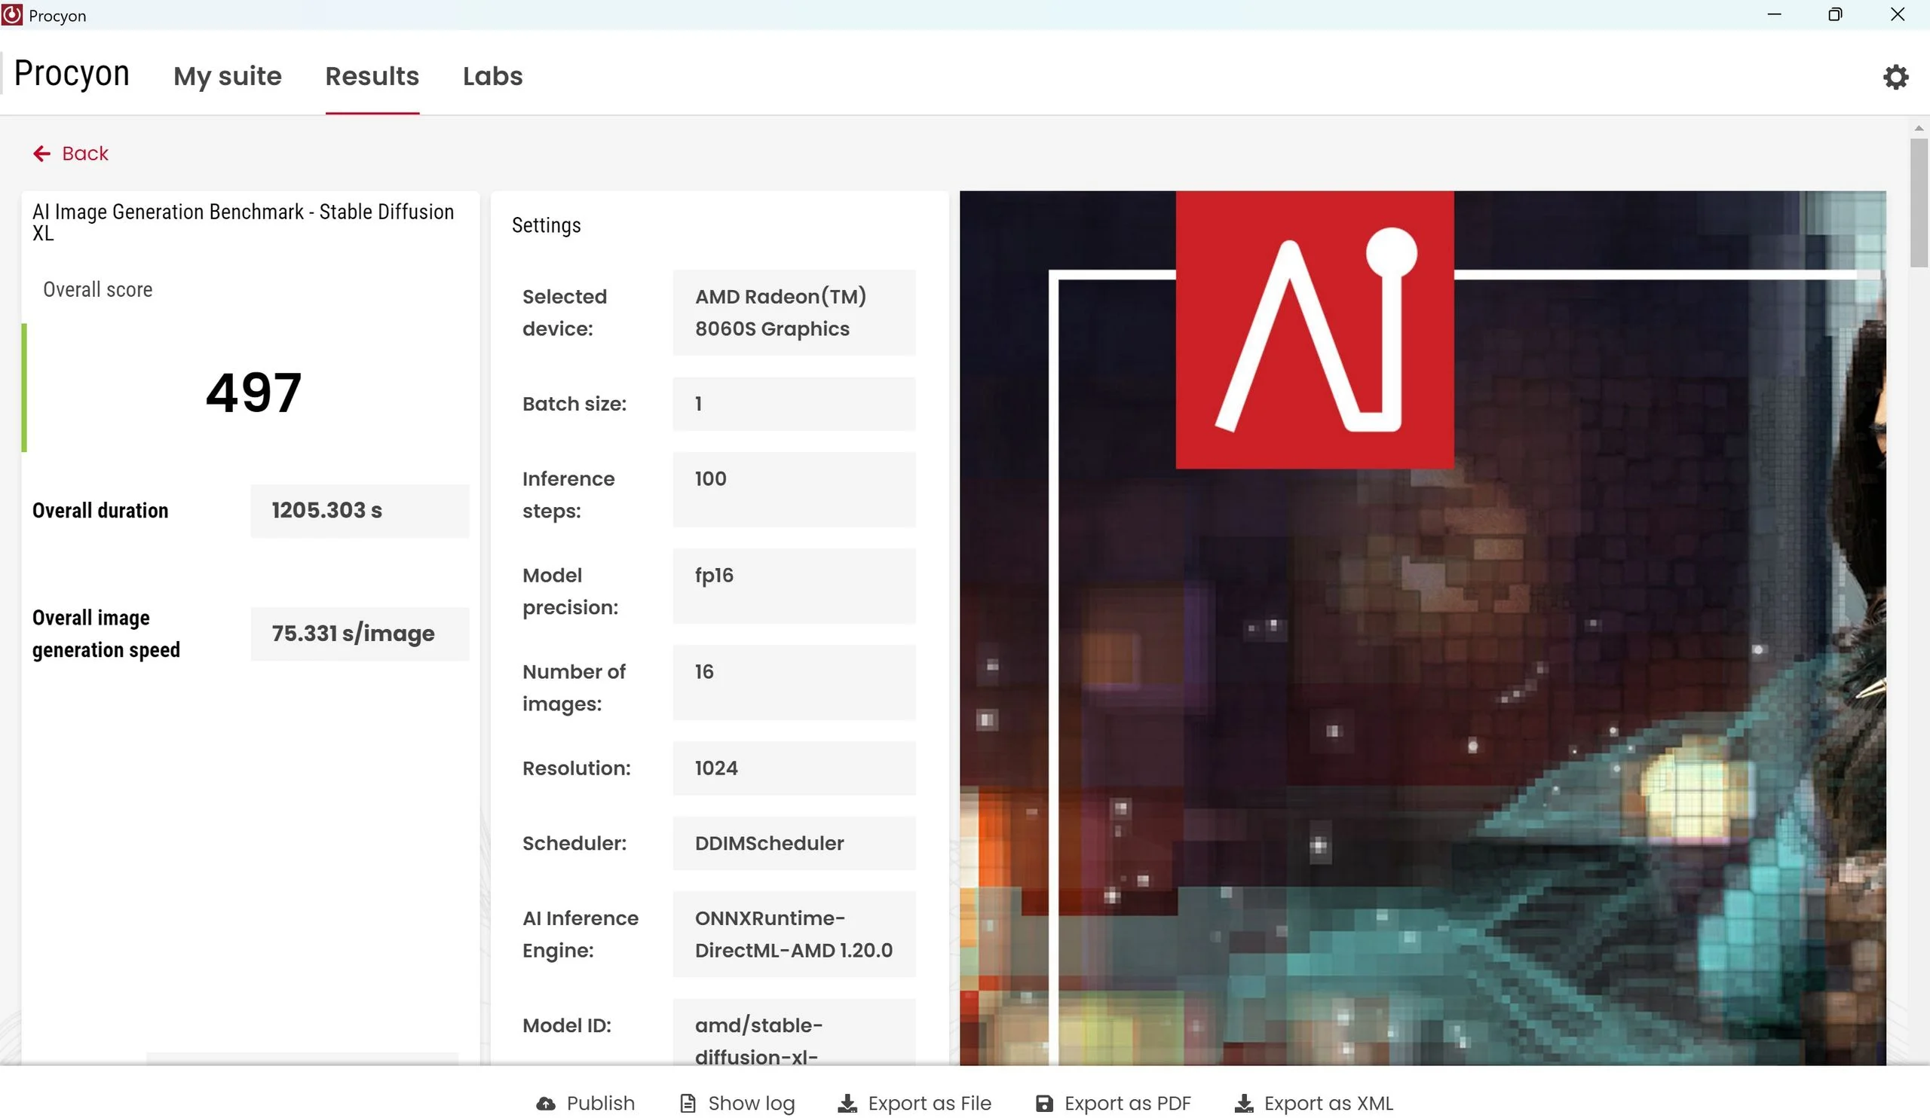The height and width of the screenshot is (1118, 1930).
Task: Click the Export as XML download icon
Action: coord(1243,1103)
